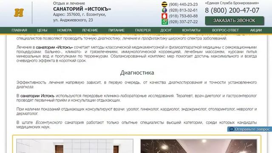Image resolution: width=272 pixels, height=153 pixels.
Task: Open the ЦЕНЫ menu item
Action: click(42, 30)
